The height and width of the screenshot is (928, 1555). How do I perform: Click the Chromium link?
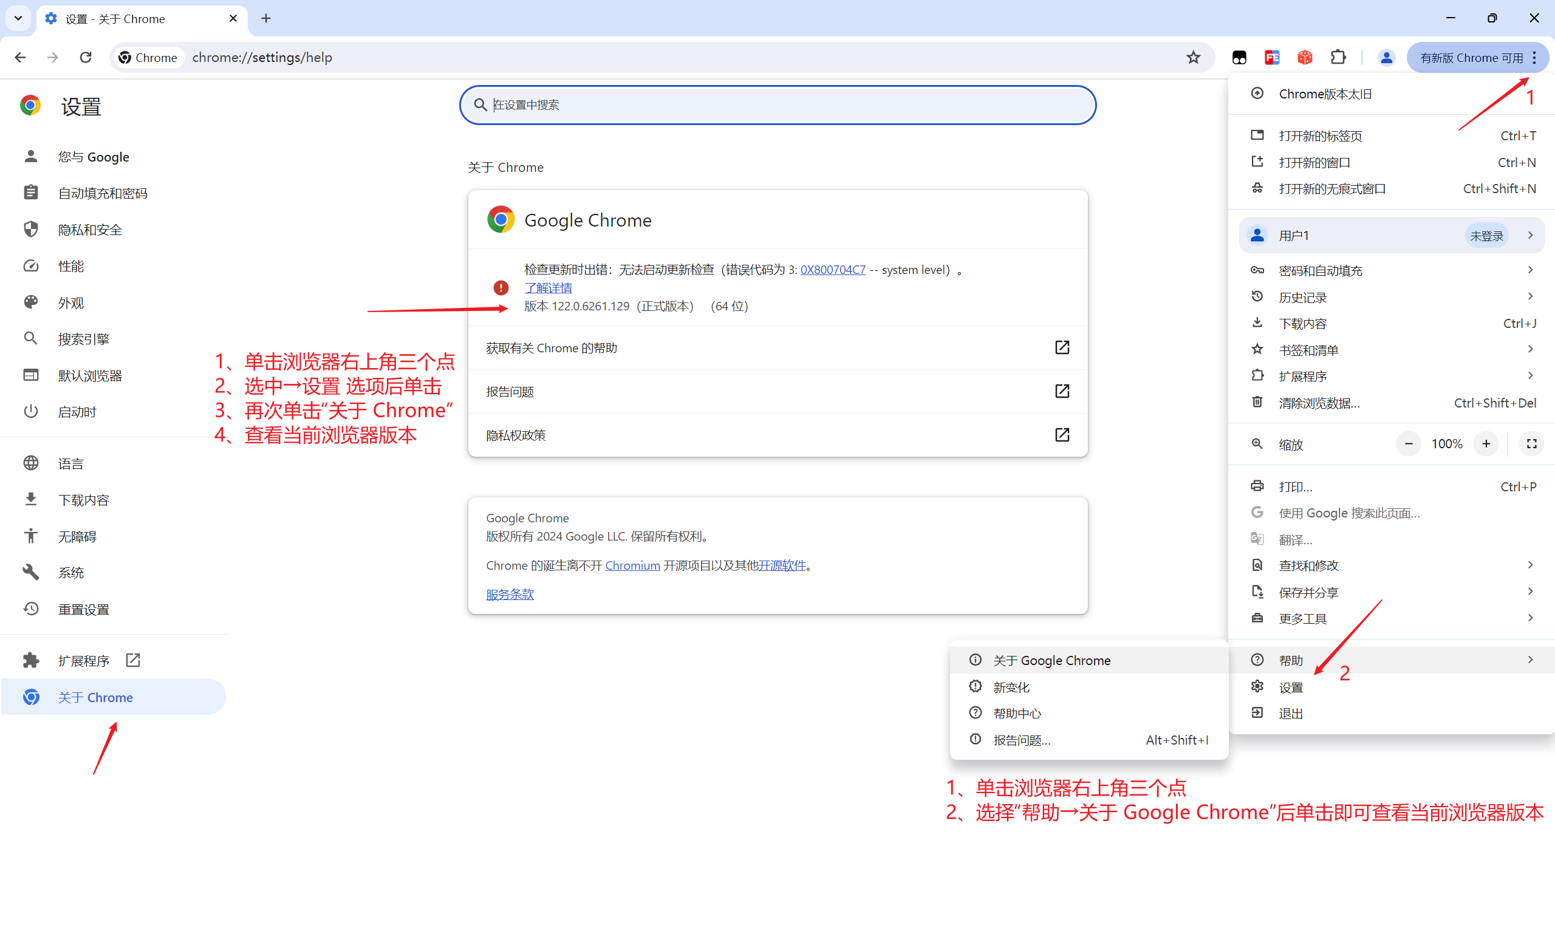[x=632, y=565]
